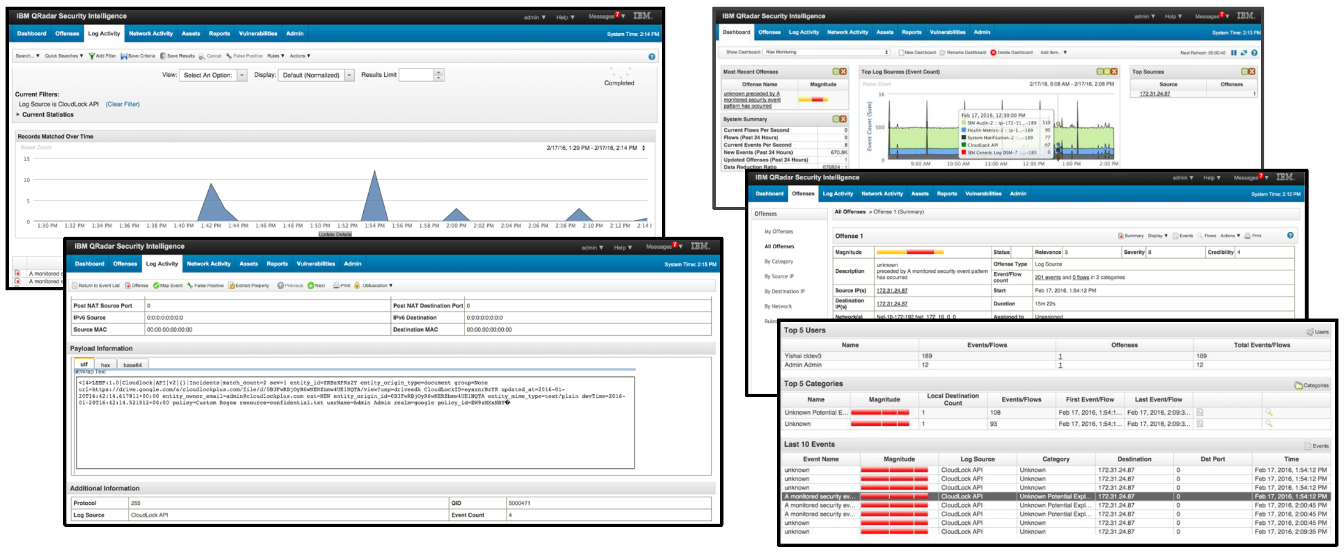This screenshot has height=553, width=1344.
Task: Select the utf payload tab
Action: tap(84, 364)
